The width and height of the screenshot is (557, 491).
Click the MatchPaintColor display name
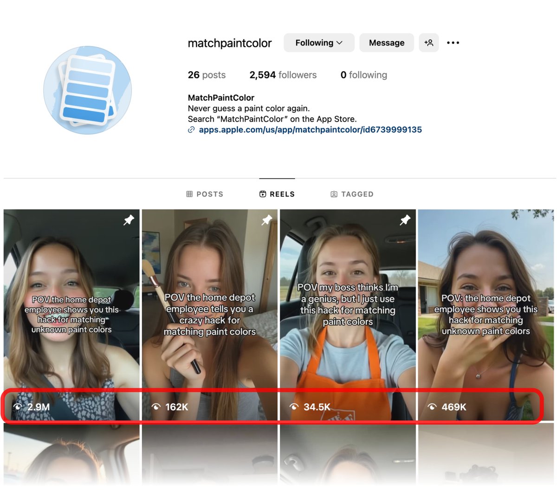point(221,98)
